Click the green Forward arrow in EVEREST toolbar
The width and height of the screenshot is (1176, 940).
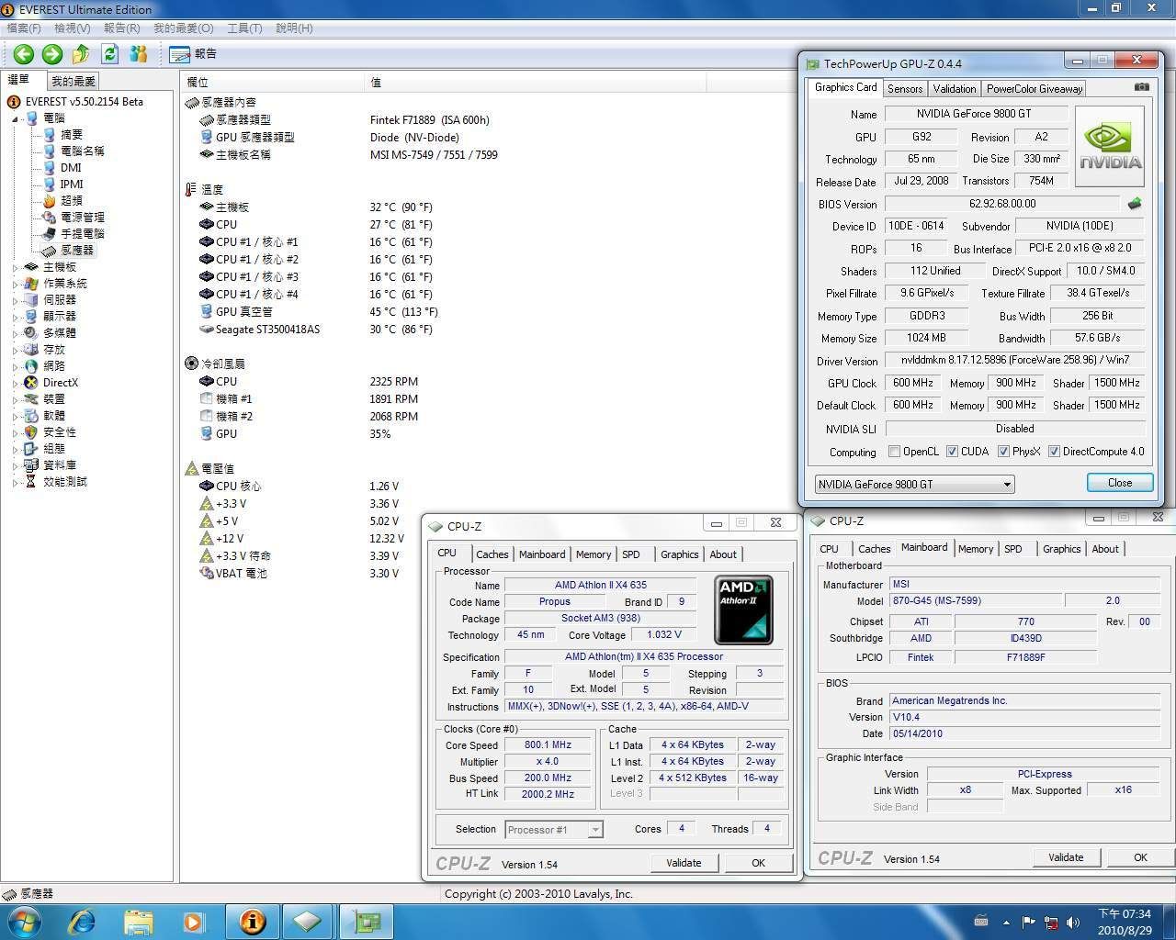tap(52, 54)
